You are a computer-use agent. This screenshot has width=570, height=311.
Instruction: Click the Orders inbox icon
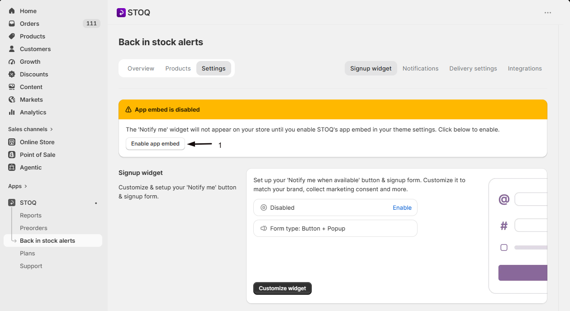tap(12, 24)
